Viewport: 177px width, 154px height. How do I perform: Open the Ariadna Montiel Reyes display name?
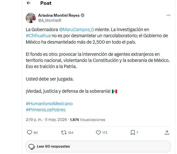tap(59, 15)
